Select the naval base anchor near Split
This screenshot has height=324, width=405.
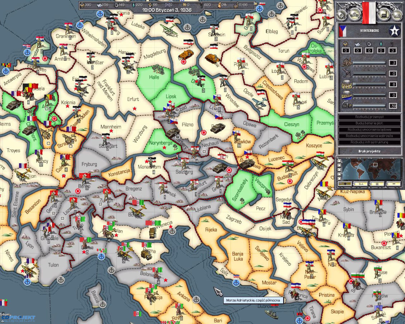(236, 283)
